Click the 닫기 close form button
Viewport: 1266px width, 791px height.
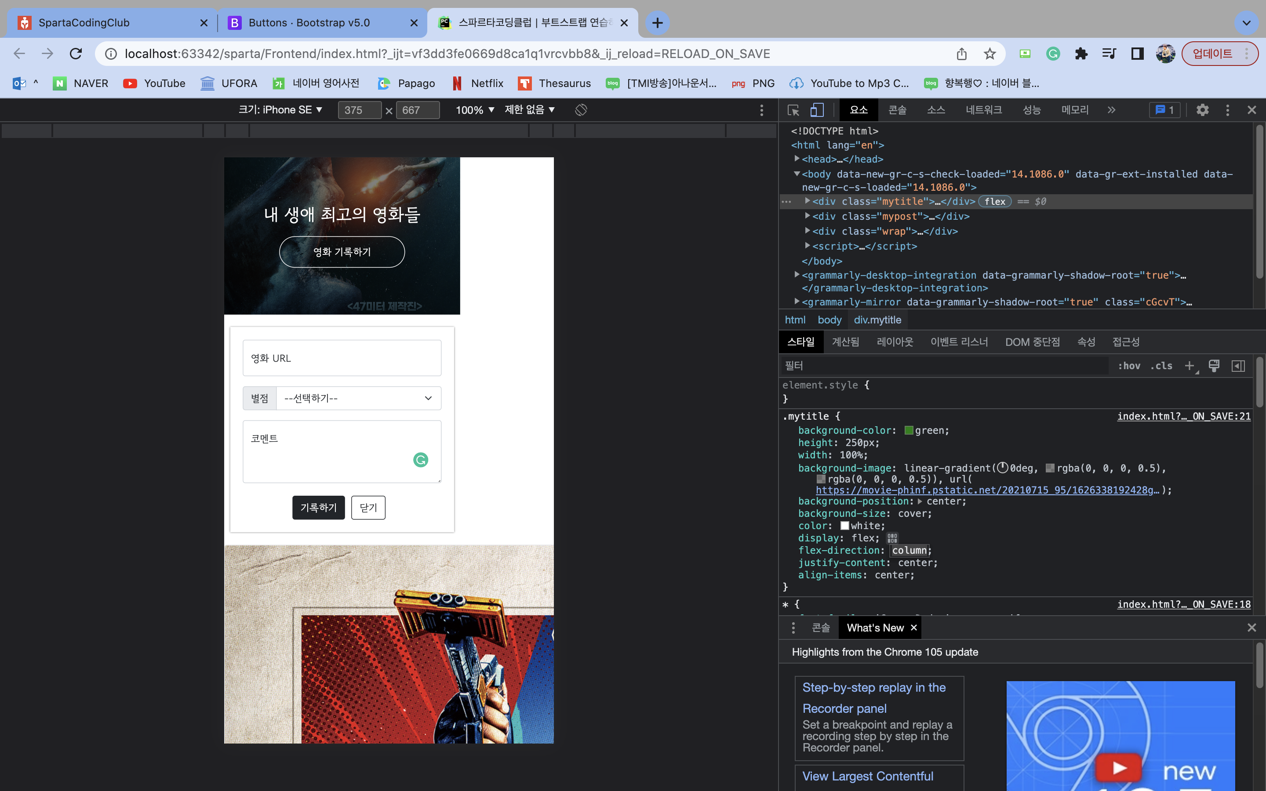368,508
